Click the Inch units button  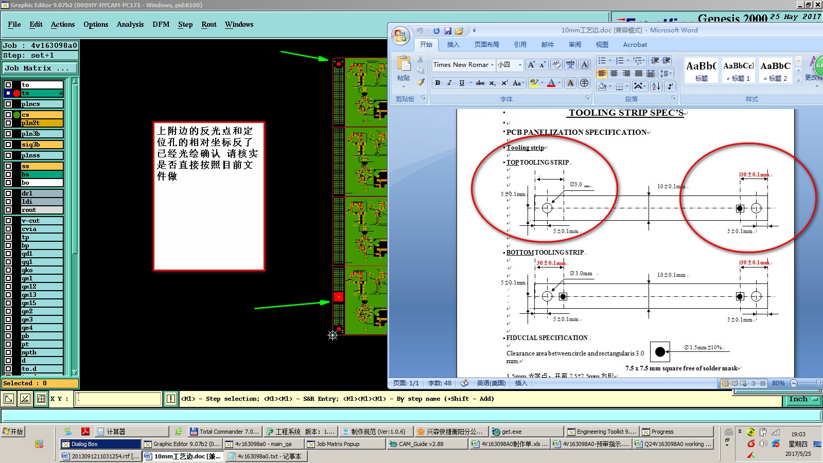[803, 399]
